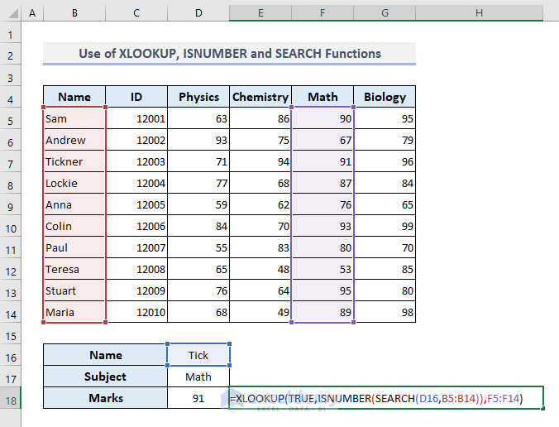
Task: Click Stuart's Math score of 95
Action: click(x=322, y=290)
